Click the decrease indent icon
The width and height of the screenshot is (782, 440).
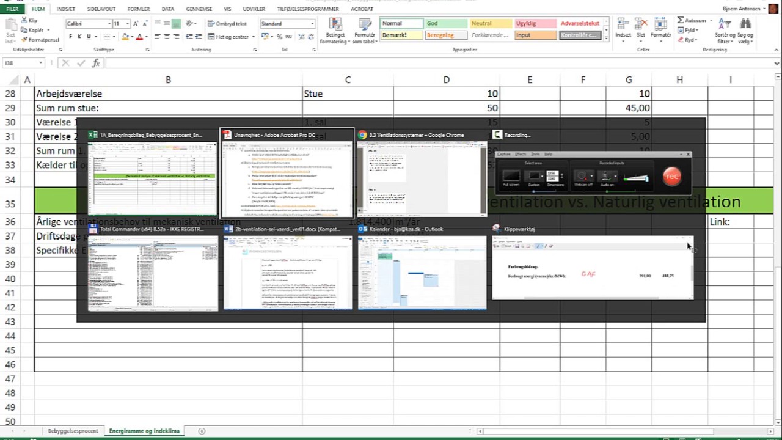tap(191, 37)
